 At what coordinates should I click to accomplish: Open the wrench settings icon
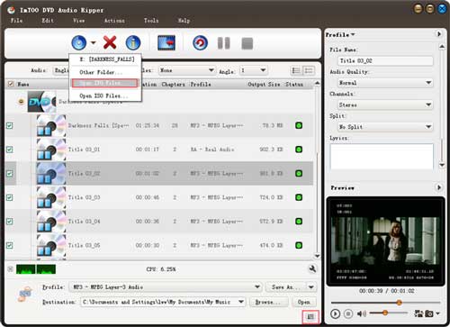click(x=312, y=268)
